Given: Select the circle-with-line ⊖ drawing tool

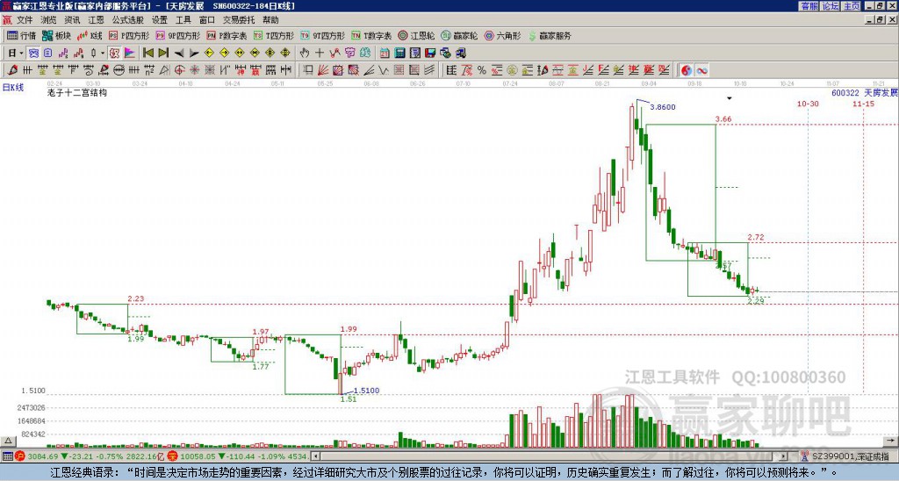Looking at the screenshot, I should pyautogui.click(x=119, y=70).
